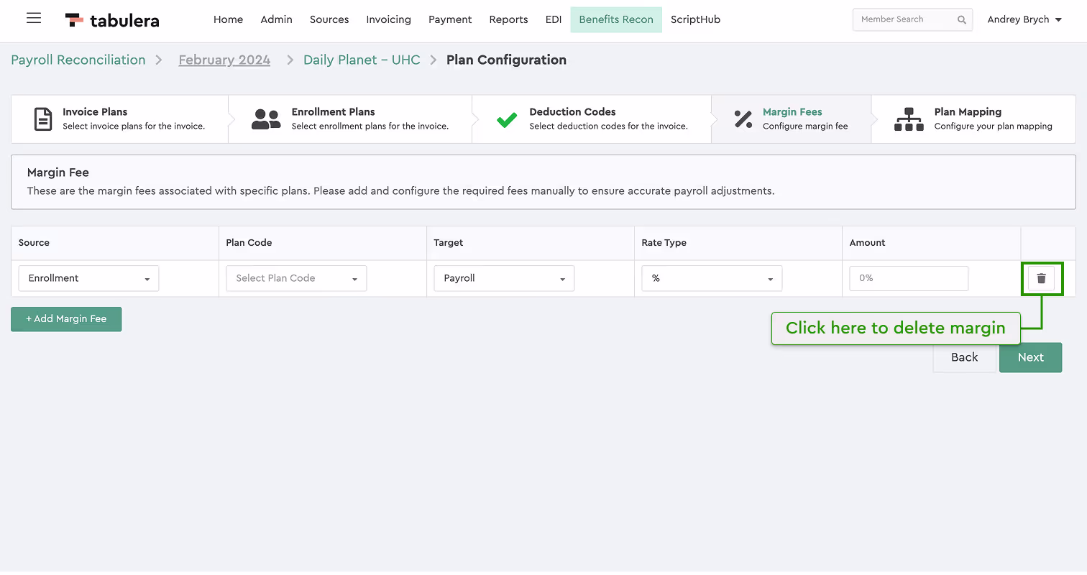Click the tabulera logo
The image size is (1087, 575).
point(112,20)
